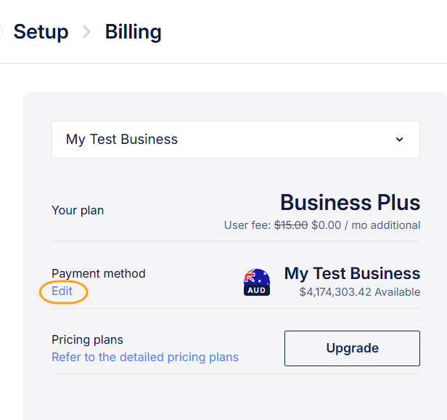
Task: Click the Business Plus plan name
Action: tap(350, 202)
